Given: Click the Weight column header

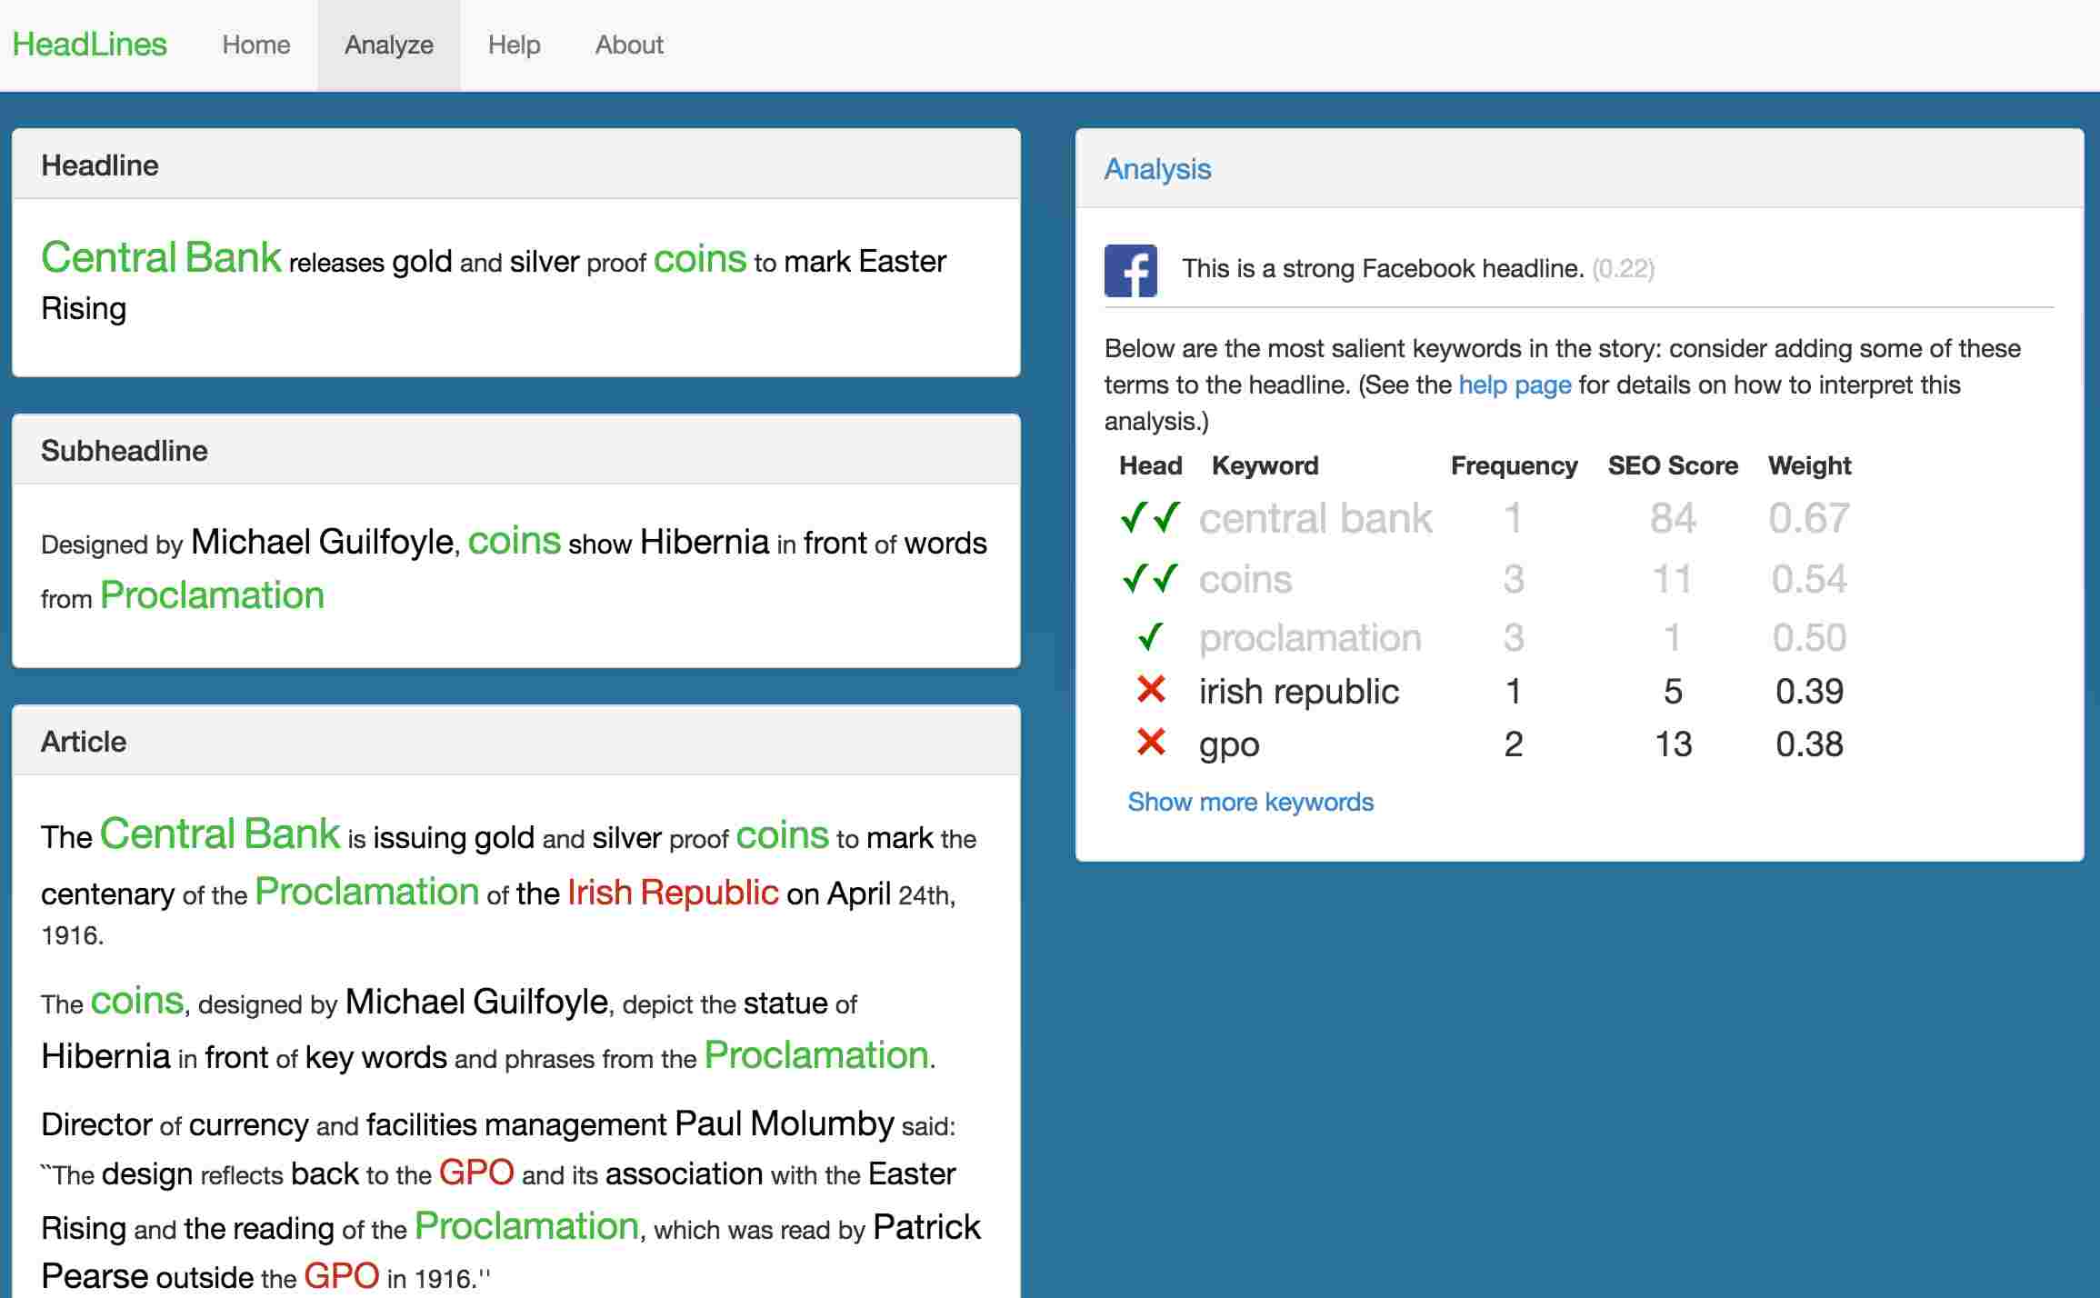Looking at the screenshot, I should coord(1808,465).
